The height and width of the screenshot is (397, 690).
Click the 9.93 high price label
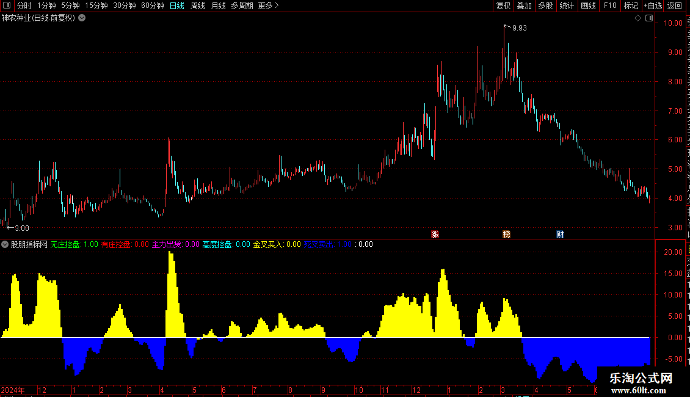point(519,27)
